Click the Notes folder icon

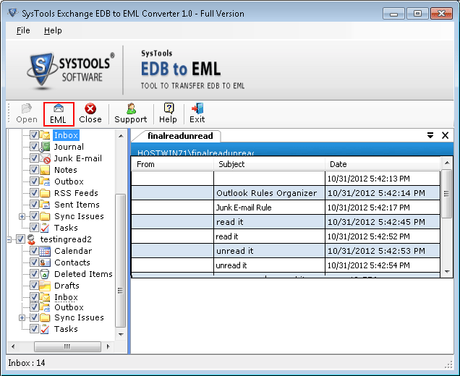[45, 170]
